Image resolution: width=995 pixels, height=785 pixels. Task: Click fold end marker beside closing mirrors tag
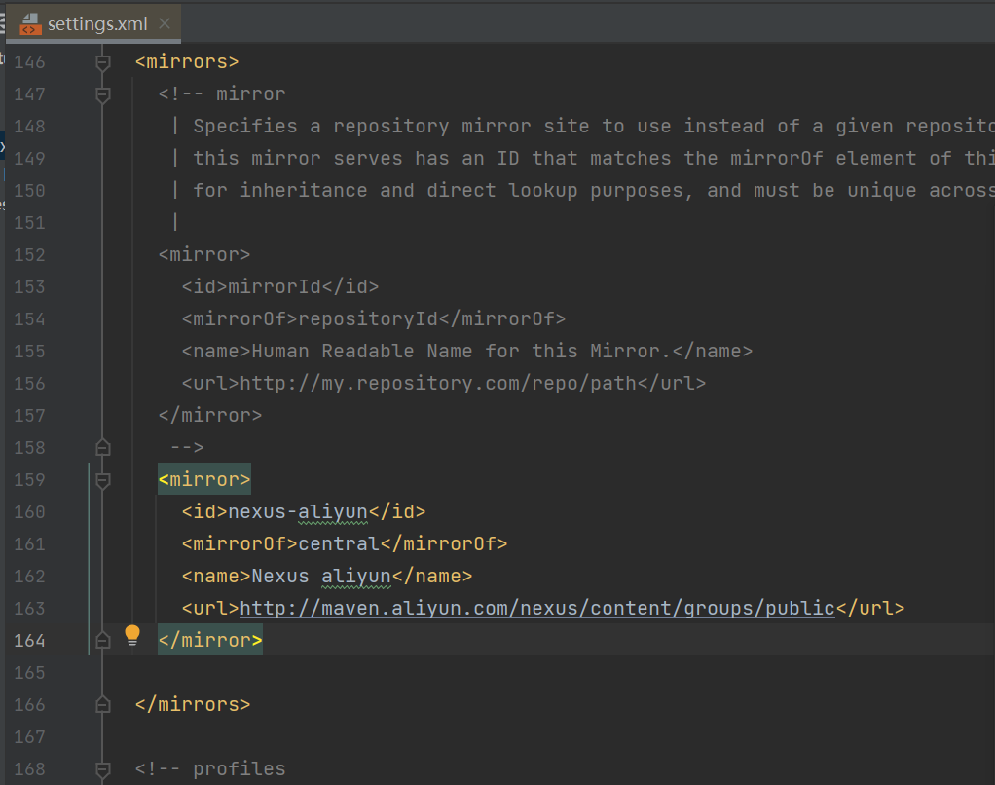click(x=102, y=704)
